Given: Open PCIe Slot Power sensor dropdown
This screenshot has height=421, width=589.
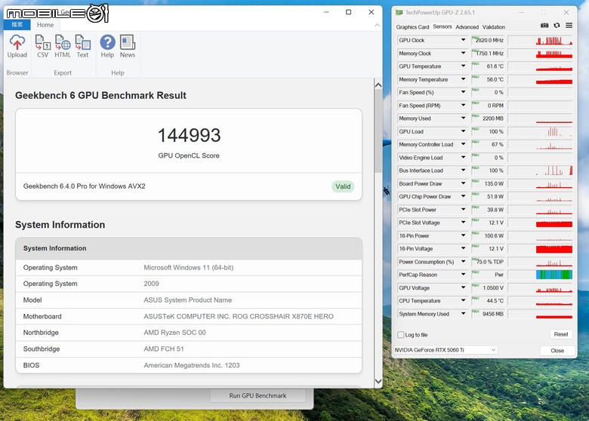Looking at the screenshot, I should (x=463, y=210).
